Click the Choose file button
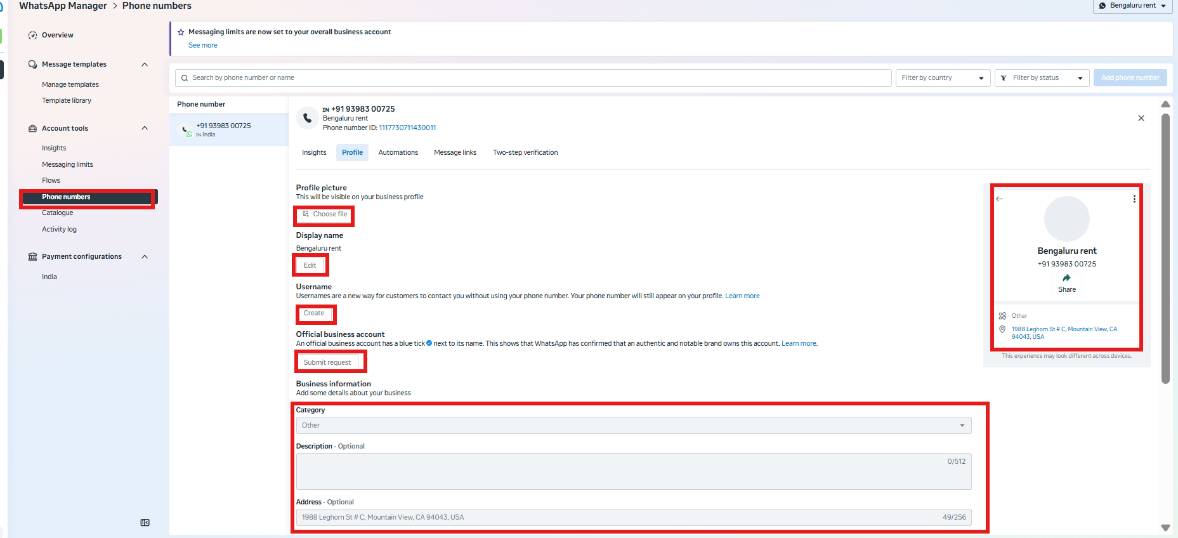 pos(324,214)
